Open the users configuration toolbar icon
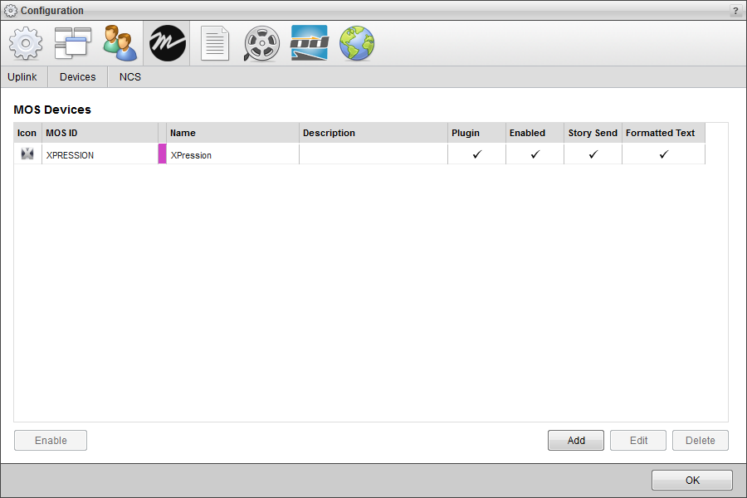 click(x=120, y=43)
